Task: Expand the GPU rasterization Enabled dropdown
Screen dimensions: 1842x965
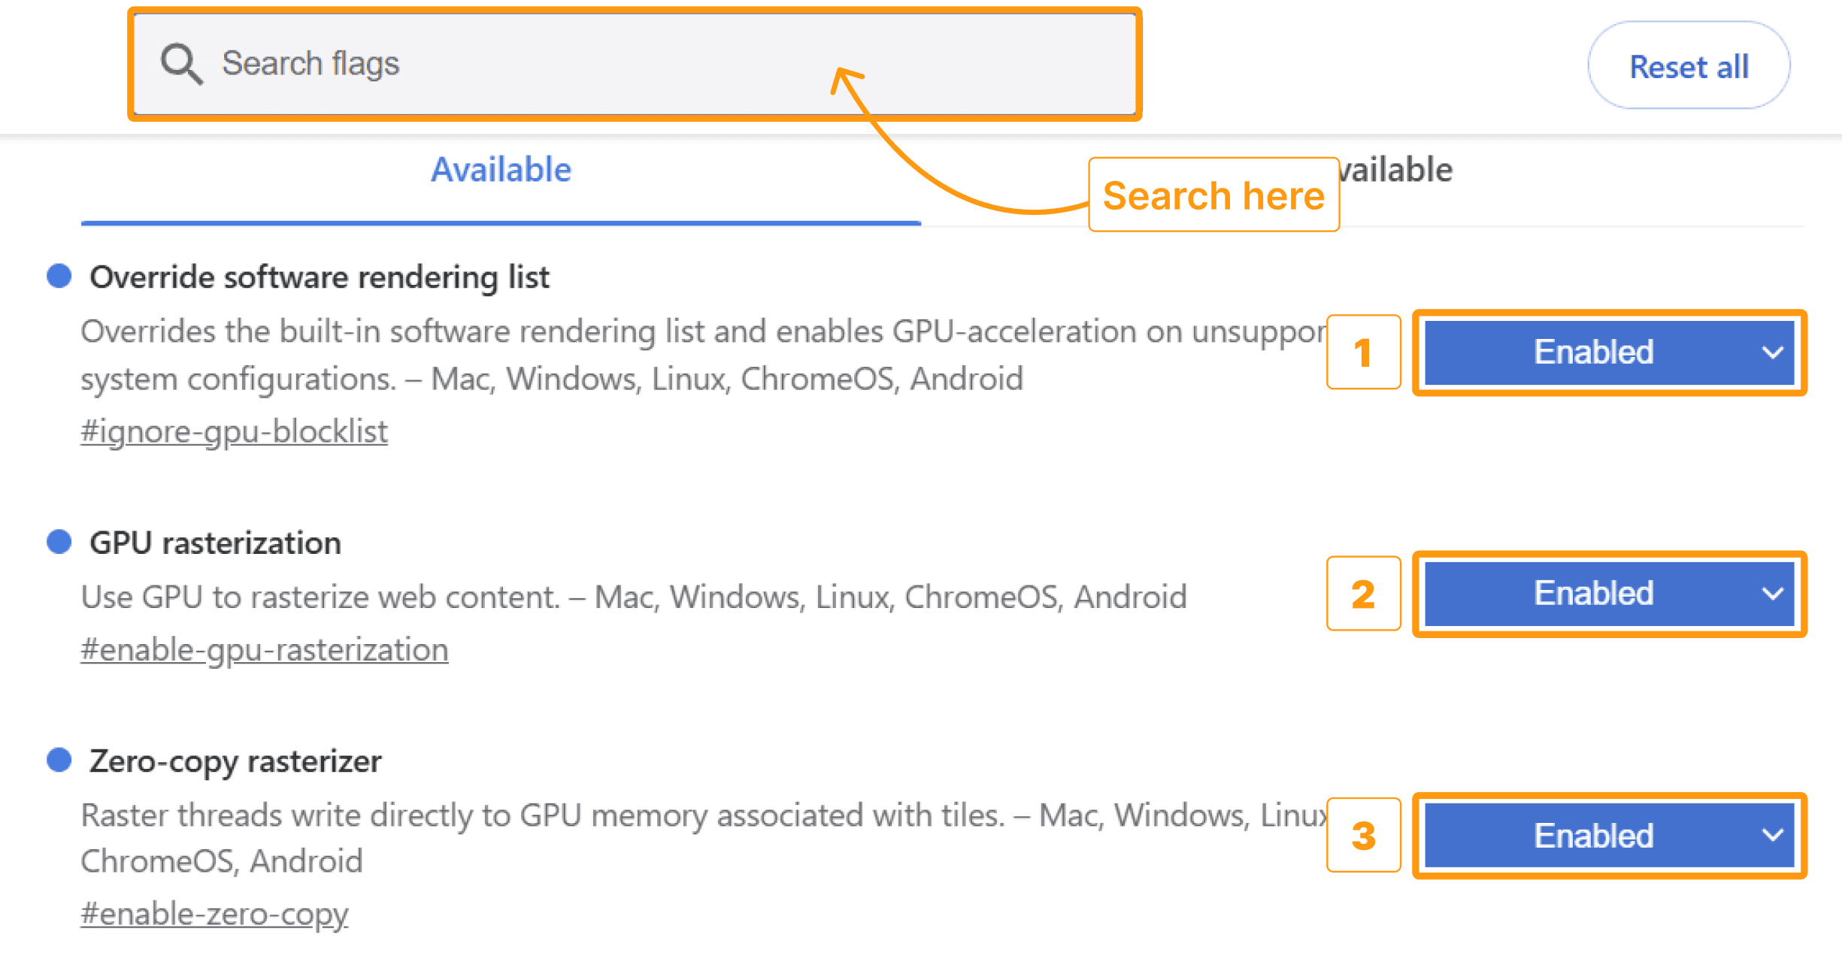Action: point(1609,594)
